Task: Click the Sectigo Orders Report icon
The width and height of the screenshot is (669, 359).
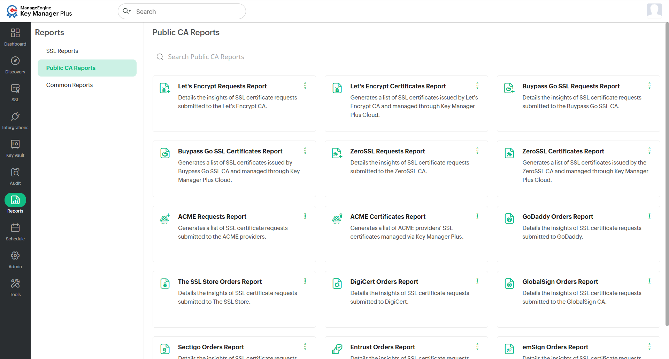Action: [x=165, y=349]
